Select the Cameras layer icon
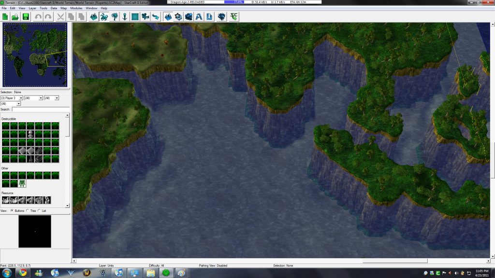495x278 pixels. pyautogui.click(x=145, y=17)
